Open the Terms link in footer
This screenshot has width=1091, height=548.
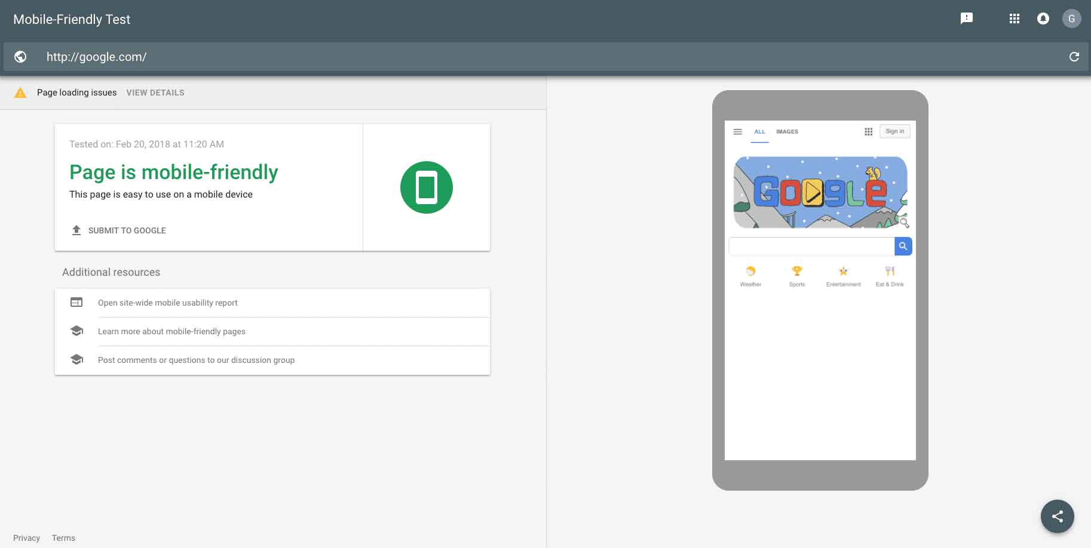(x=63, y=538)
